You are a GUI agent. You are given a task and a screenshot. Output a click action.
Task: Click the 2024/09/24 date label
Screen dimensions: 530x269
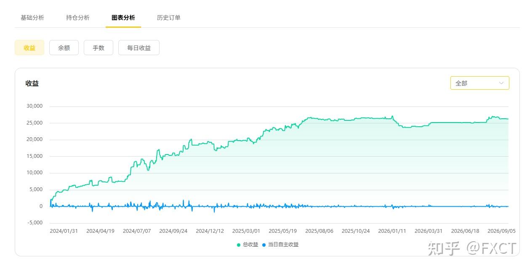[x=173, y=231]
